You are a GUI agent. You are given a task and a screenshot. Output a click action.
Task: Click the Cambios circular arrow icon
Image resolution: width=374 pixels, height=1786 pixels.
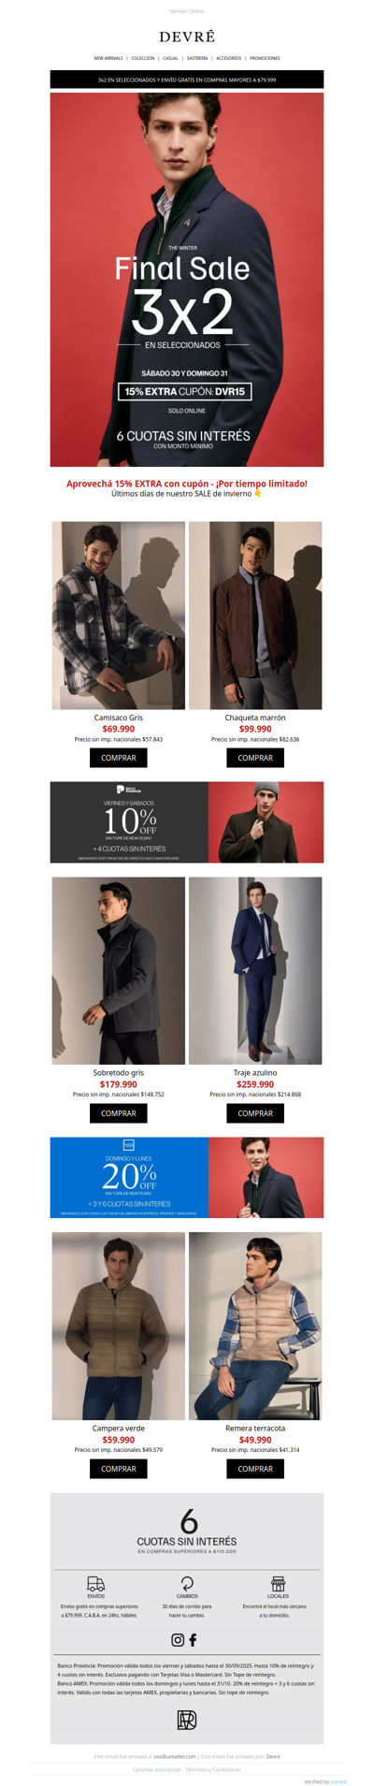pyautogui.click(x=187, y=1584)
